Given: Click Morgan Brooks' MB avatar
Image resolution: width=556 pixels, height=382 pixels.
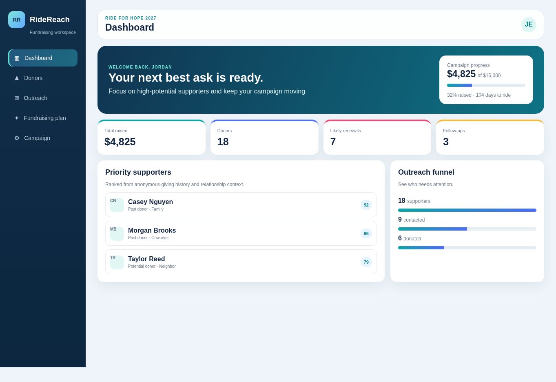Looking at the screenshot, I should point(117,233).
